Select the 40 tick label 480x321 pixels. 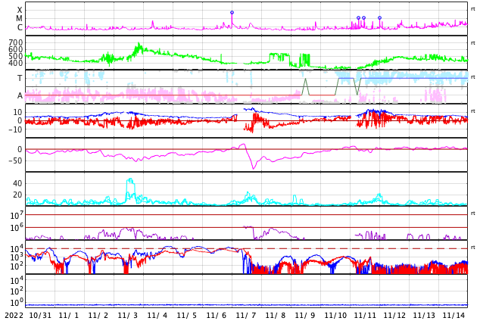tap(17, 184)
